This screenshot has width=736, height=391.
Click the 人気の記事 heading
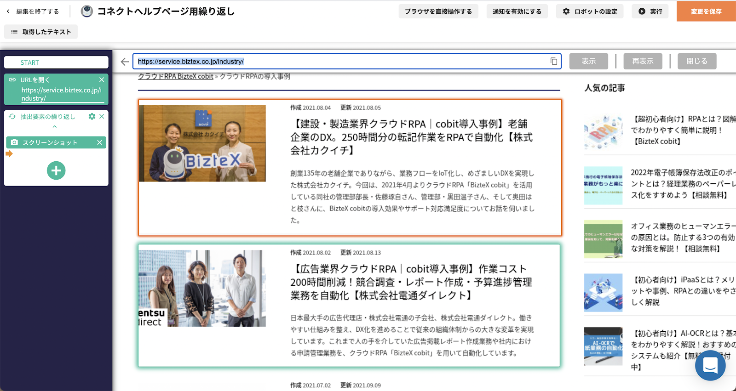tap(604, 88)
